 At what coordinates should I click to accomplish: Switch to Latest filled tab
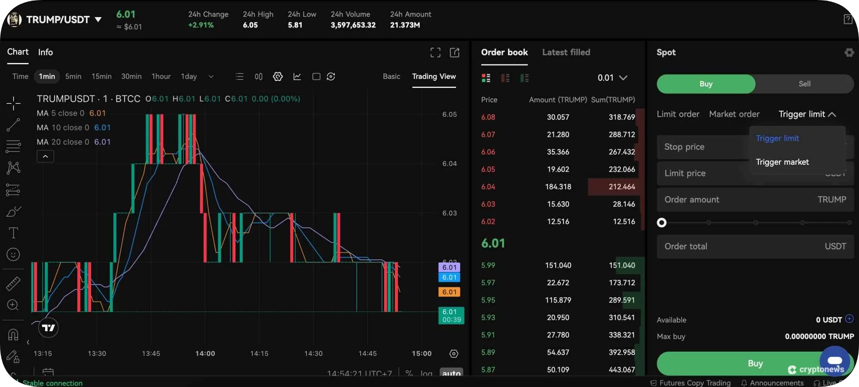click(566, 52)
